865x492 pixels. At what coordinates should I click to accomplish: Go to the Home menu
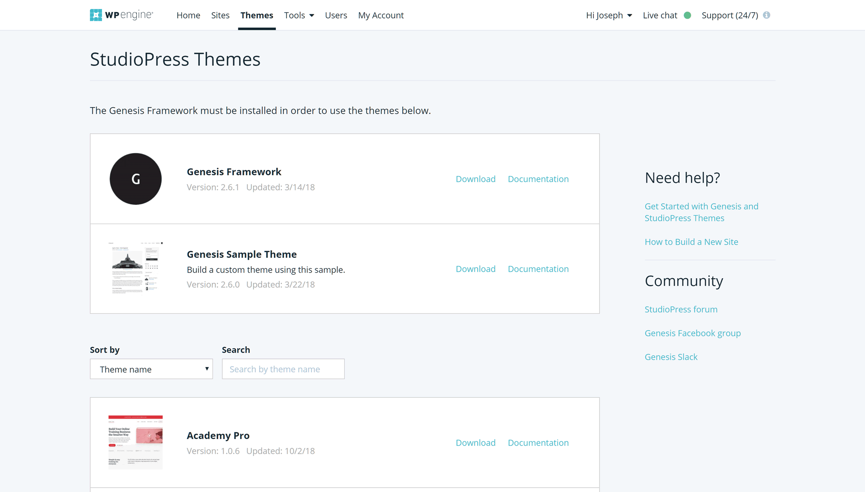(x=188, y=15)
